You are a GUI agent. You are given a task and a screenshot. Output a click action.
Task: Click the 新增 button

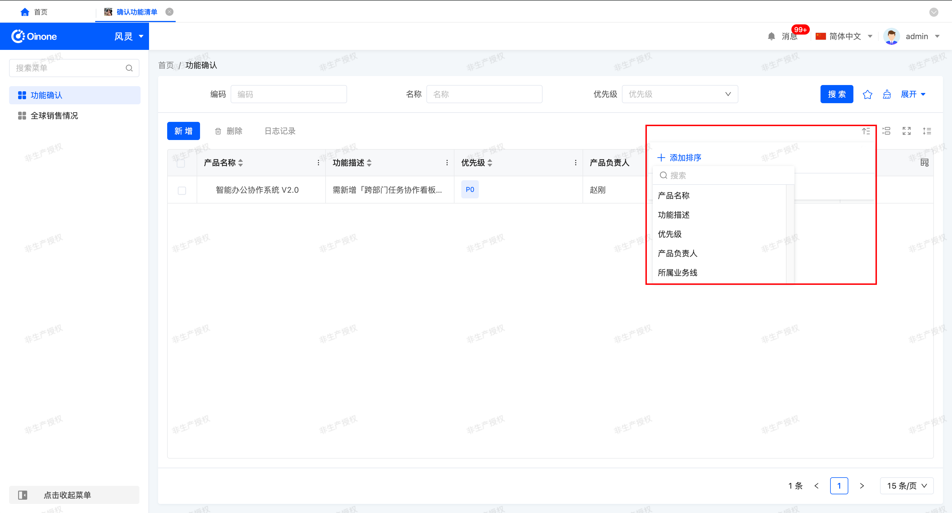click(x=183, y=131)
